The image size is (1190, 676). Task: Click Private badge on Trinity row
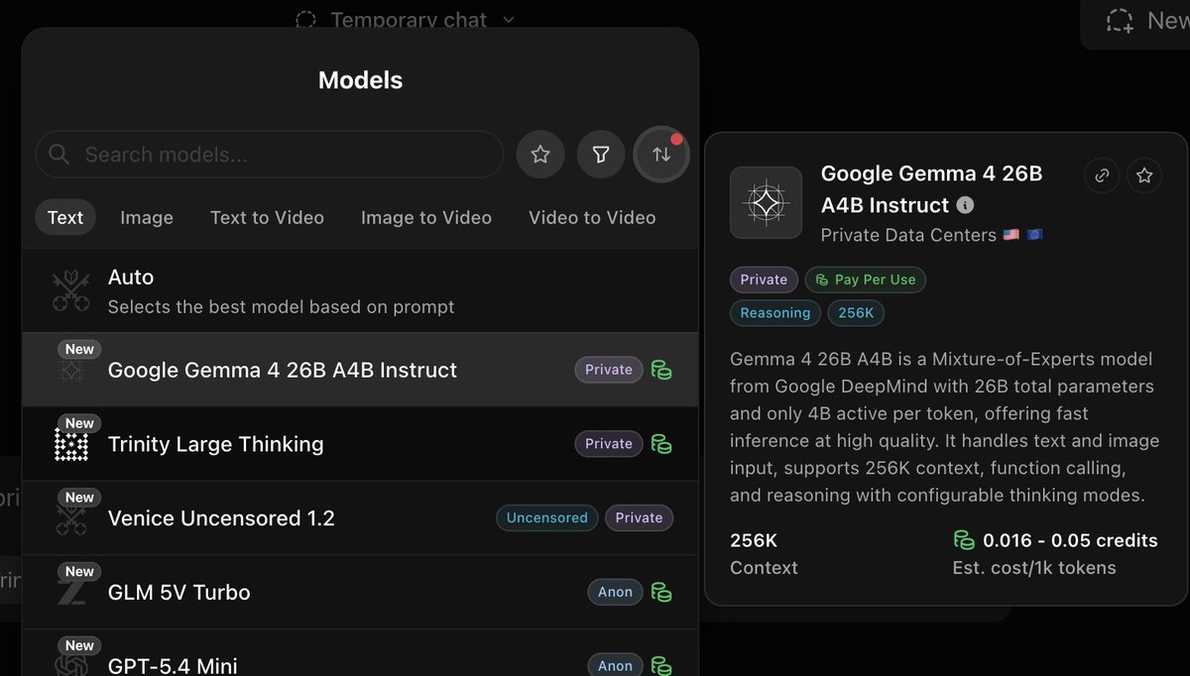click(609, 444)
